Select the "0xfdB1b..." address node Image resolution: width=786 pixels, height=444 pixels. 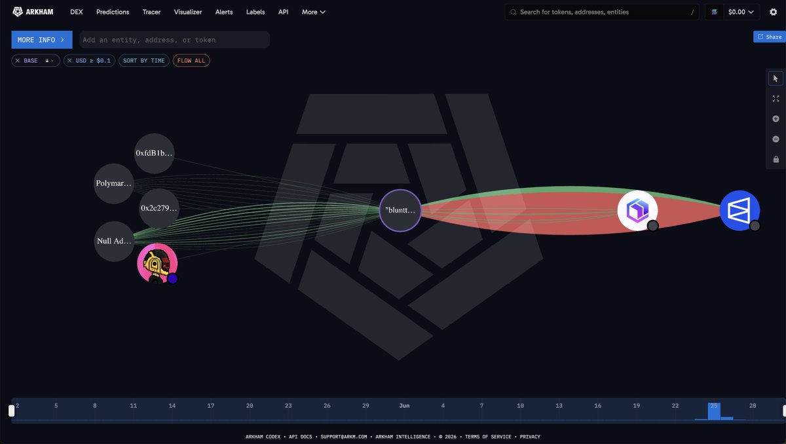point(155,153)
